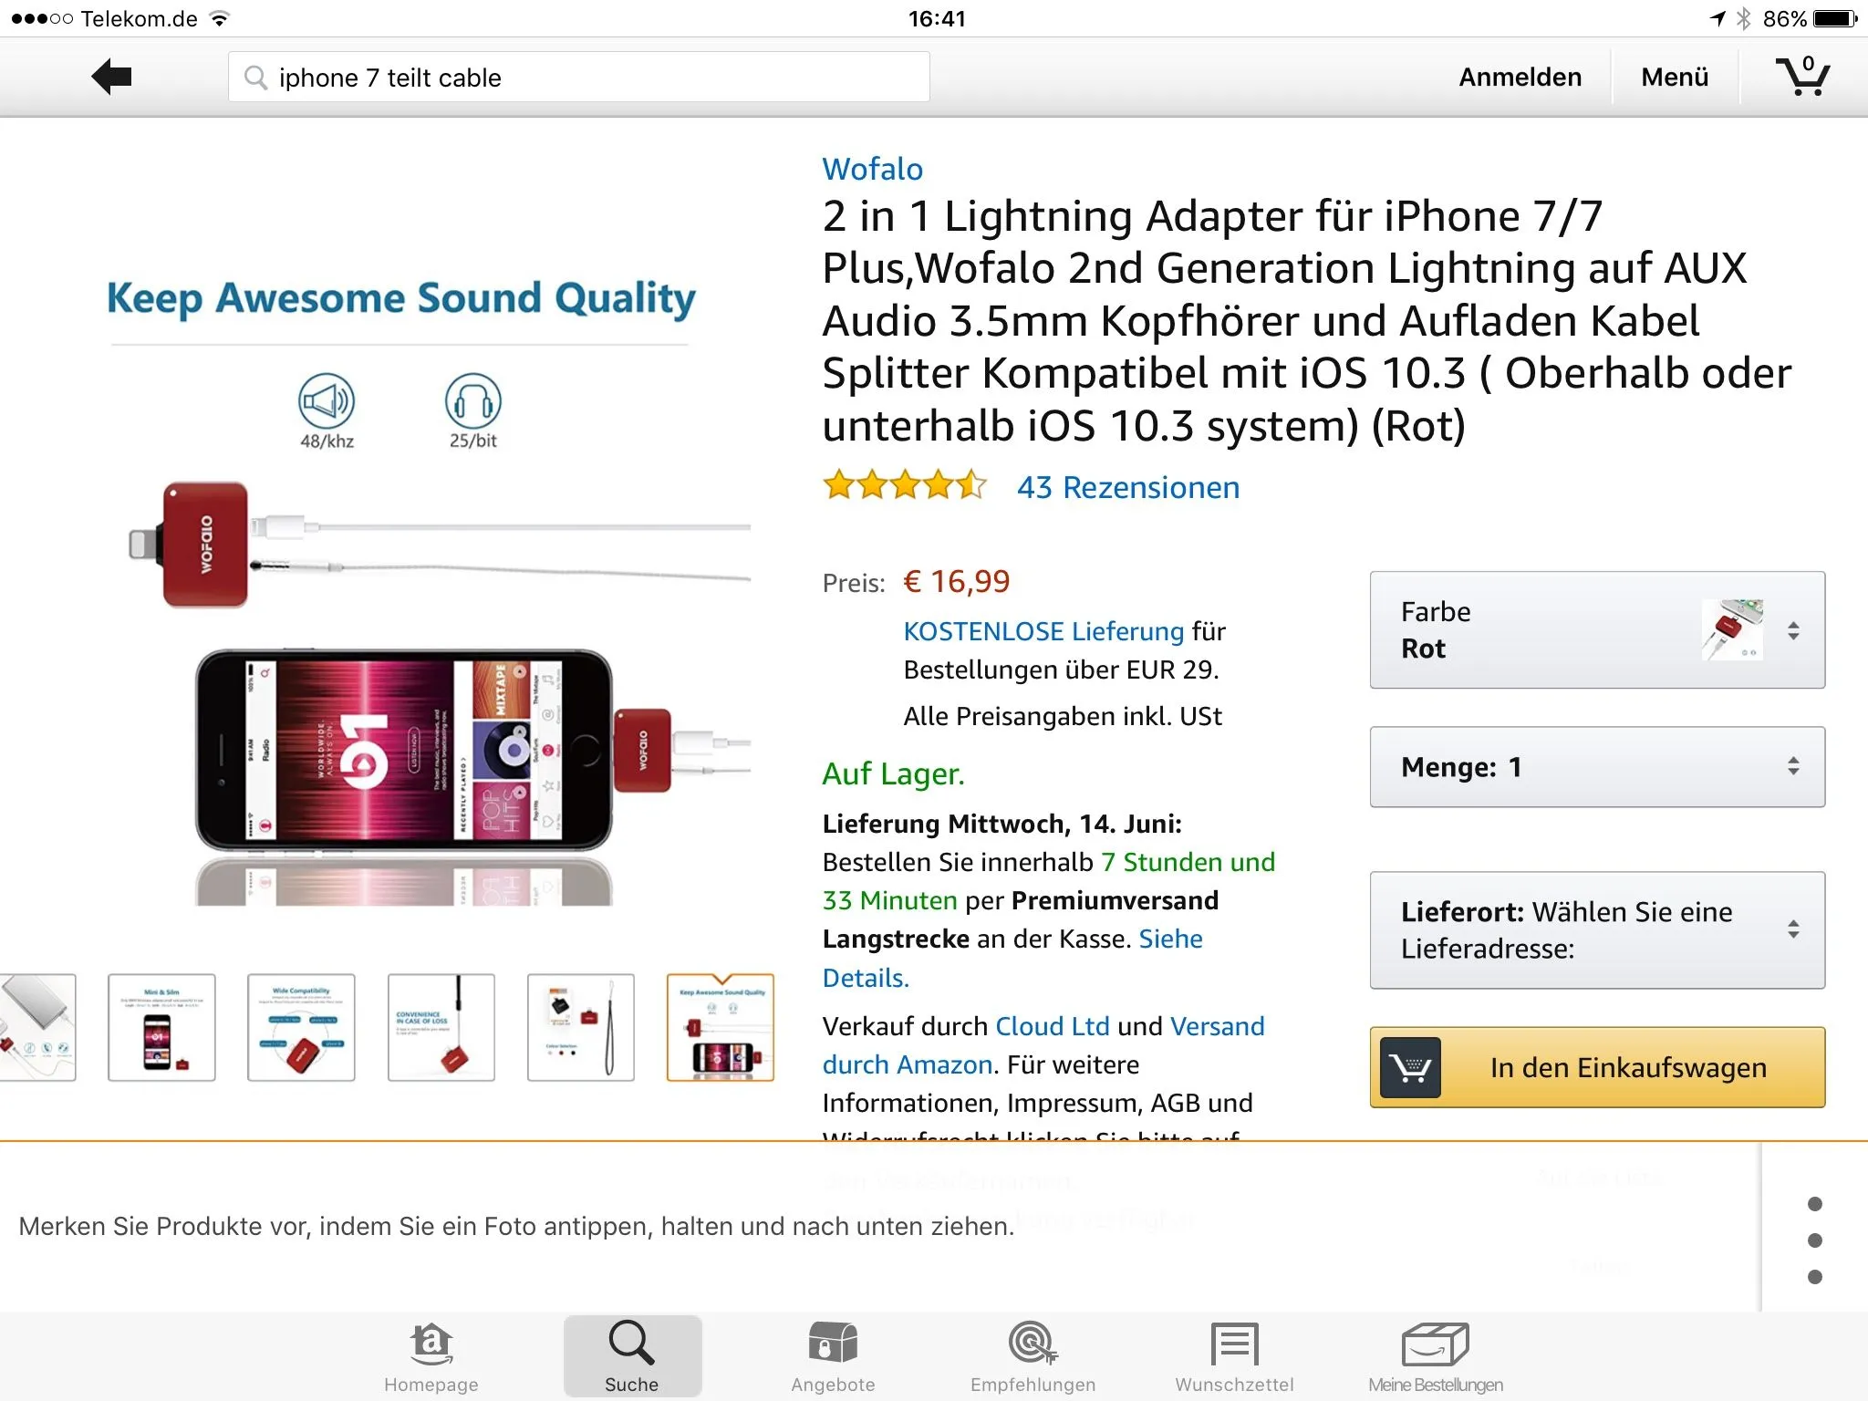This screenshot has height=1401, width=1868.
Task: Tap the back arrow icon
Action: click(113, 77)
